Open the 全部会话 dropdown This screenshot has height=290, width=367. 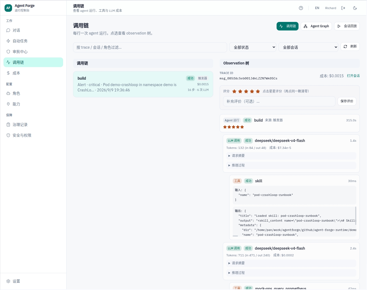coord(308,47)
